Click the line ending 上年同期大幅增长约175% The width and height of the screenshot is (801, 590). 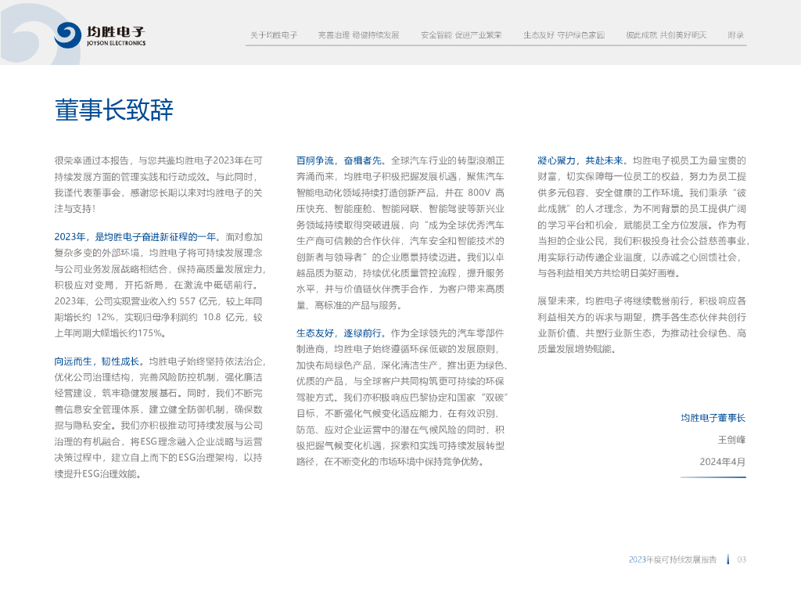coord(110,333)
